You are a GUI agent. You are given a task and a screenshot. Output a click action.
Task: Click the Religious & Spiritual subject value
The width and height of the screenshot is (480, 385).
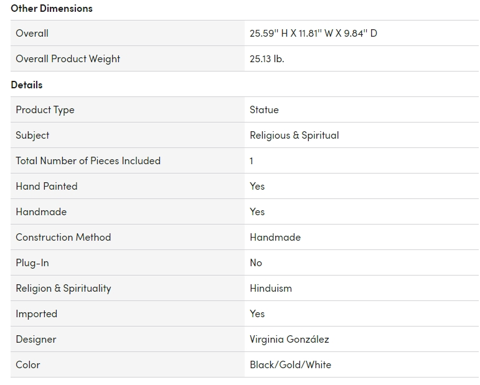pos(294,135)
